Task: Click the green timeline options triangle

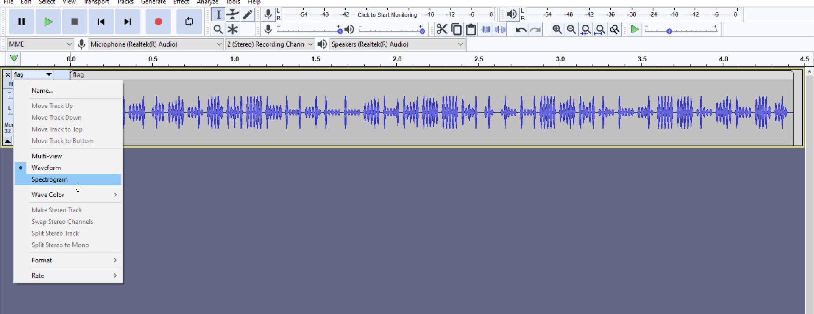Action: 14,59
